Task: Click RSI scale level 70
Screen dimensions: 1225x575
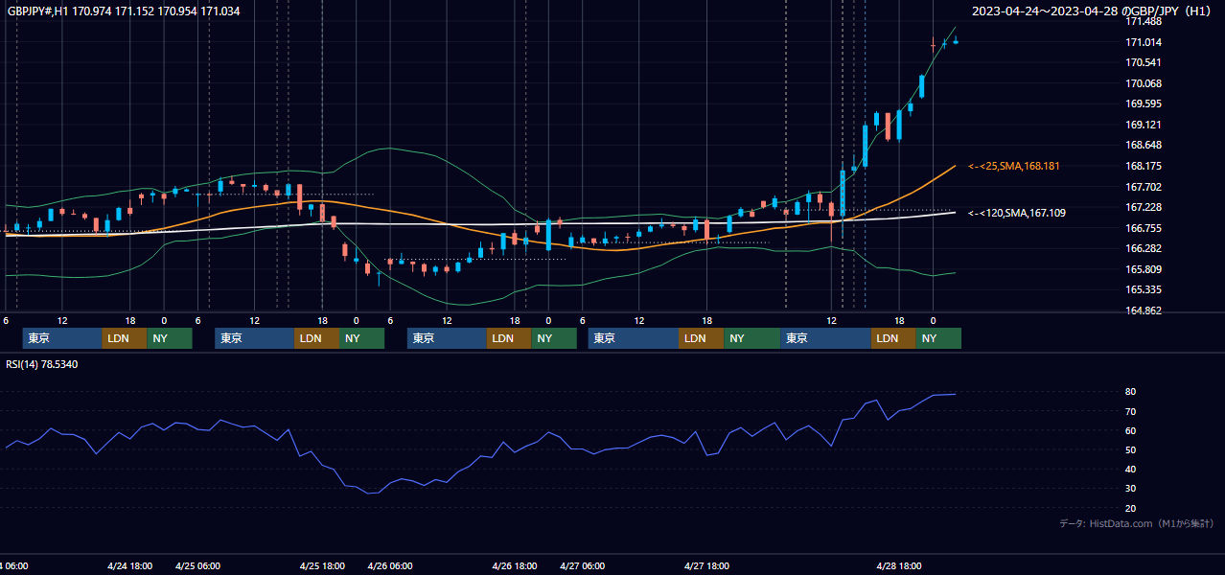Action: click(x=1131, y=411)
